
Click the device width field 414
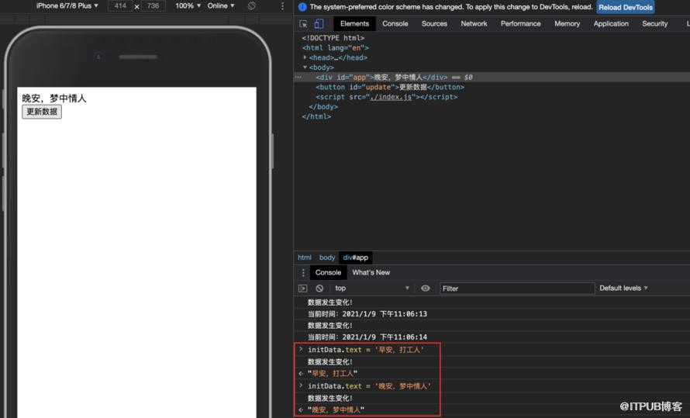coord(120,5)
